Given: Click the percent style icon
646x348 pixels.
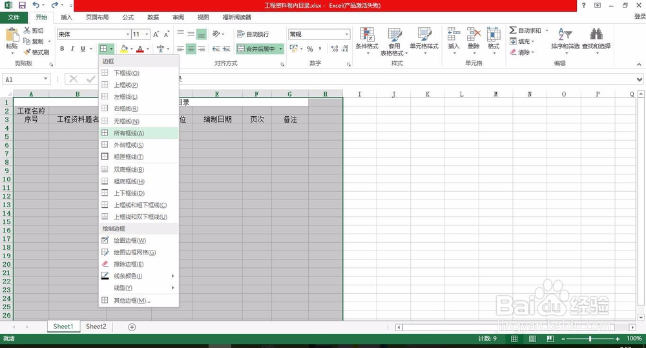Looking at the screenshot, I should [310, 48].
